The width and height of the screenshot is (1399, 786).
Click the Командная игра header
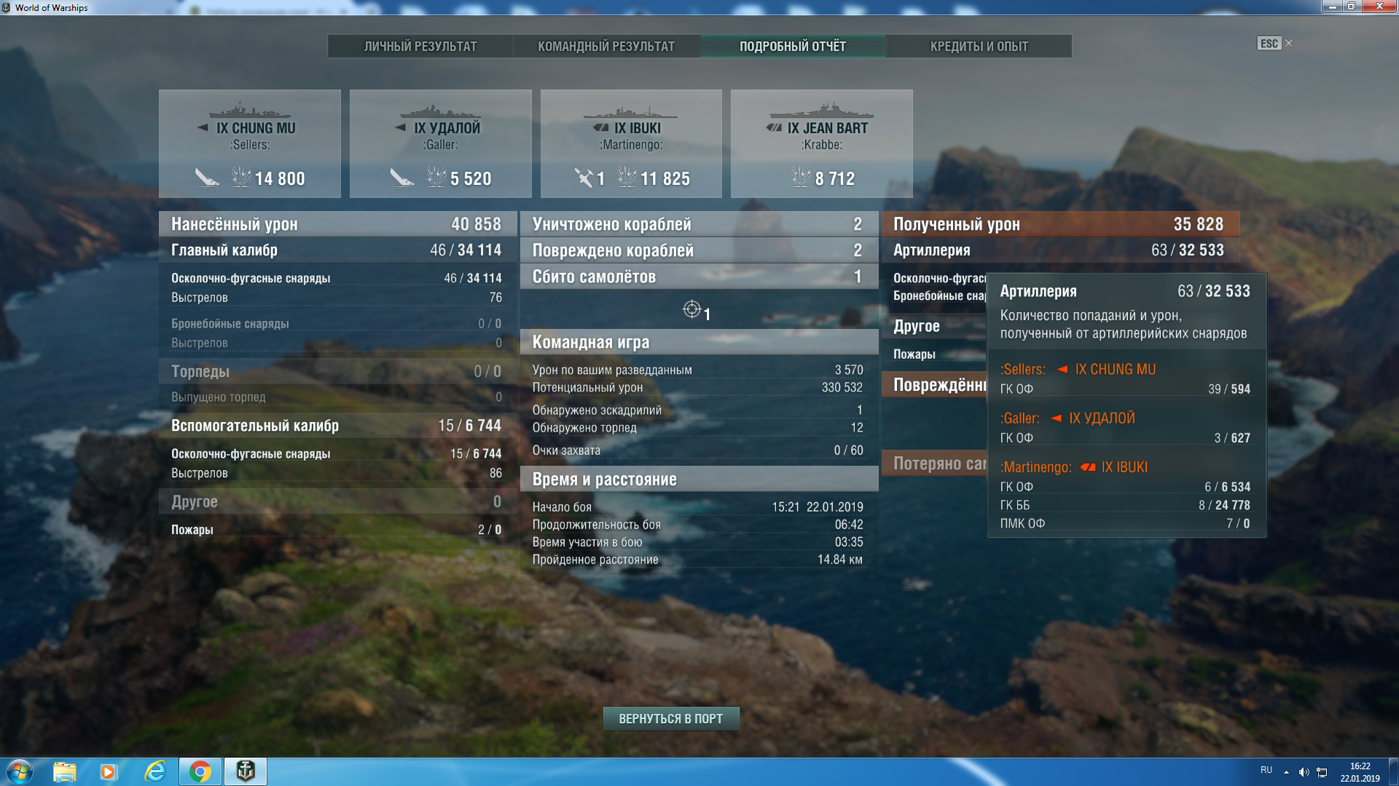click(x=699, y=342)
